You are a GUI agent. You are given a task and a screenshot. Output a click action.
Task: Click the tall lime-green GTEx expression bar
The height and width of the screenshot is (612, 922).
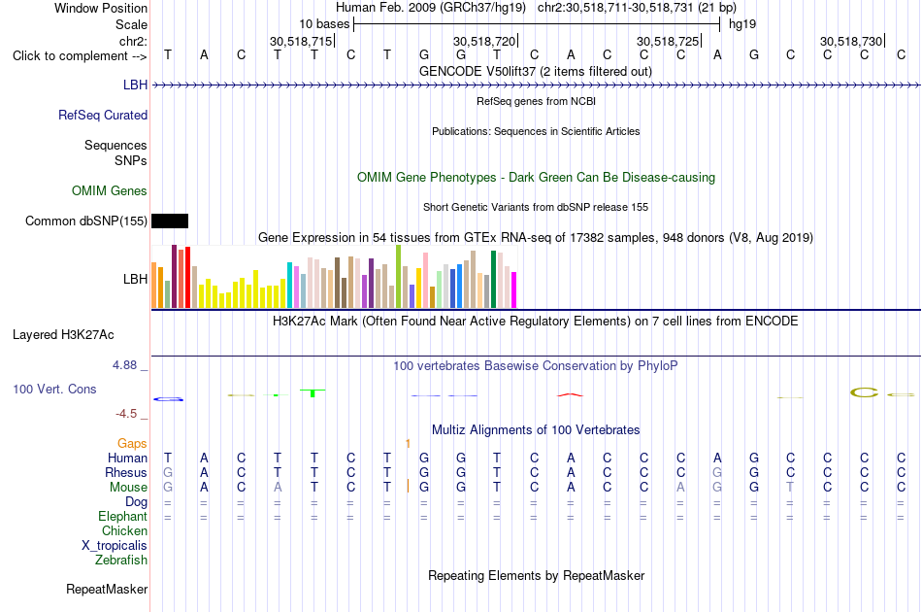pos(398,277)
